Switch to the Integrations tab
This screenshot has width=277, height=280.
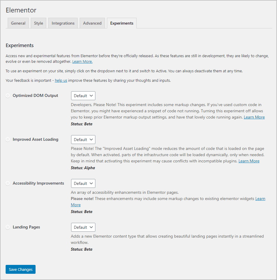tap(63, 23)
